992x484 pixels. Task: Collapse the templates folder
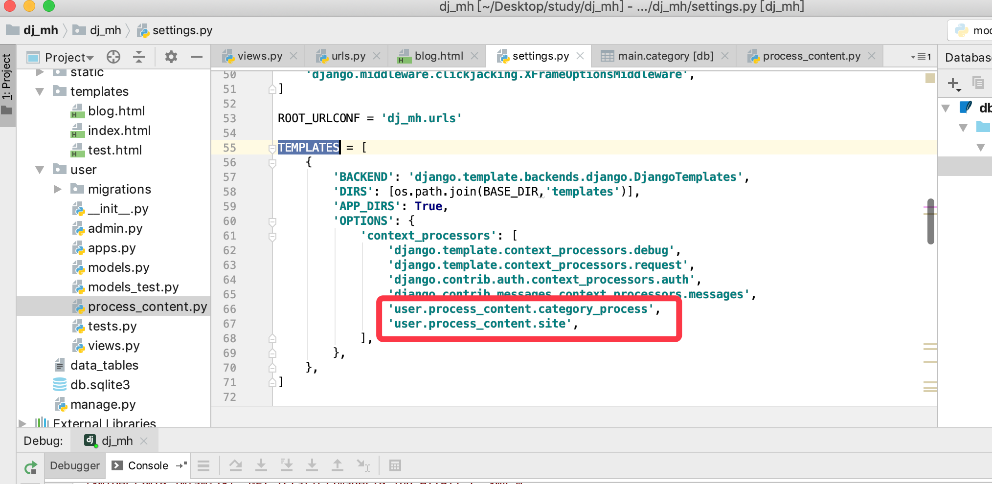[40, 91]
